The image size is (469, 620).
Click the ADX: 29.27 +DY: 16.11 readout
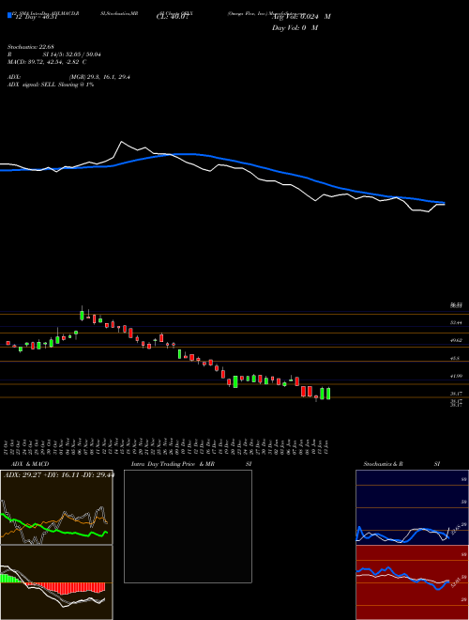59,474
